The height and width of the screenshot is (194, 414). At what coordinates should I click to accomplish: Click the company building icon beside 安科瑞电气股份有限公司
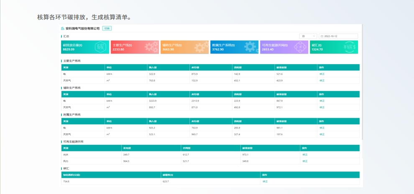coord(63,28)
